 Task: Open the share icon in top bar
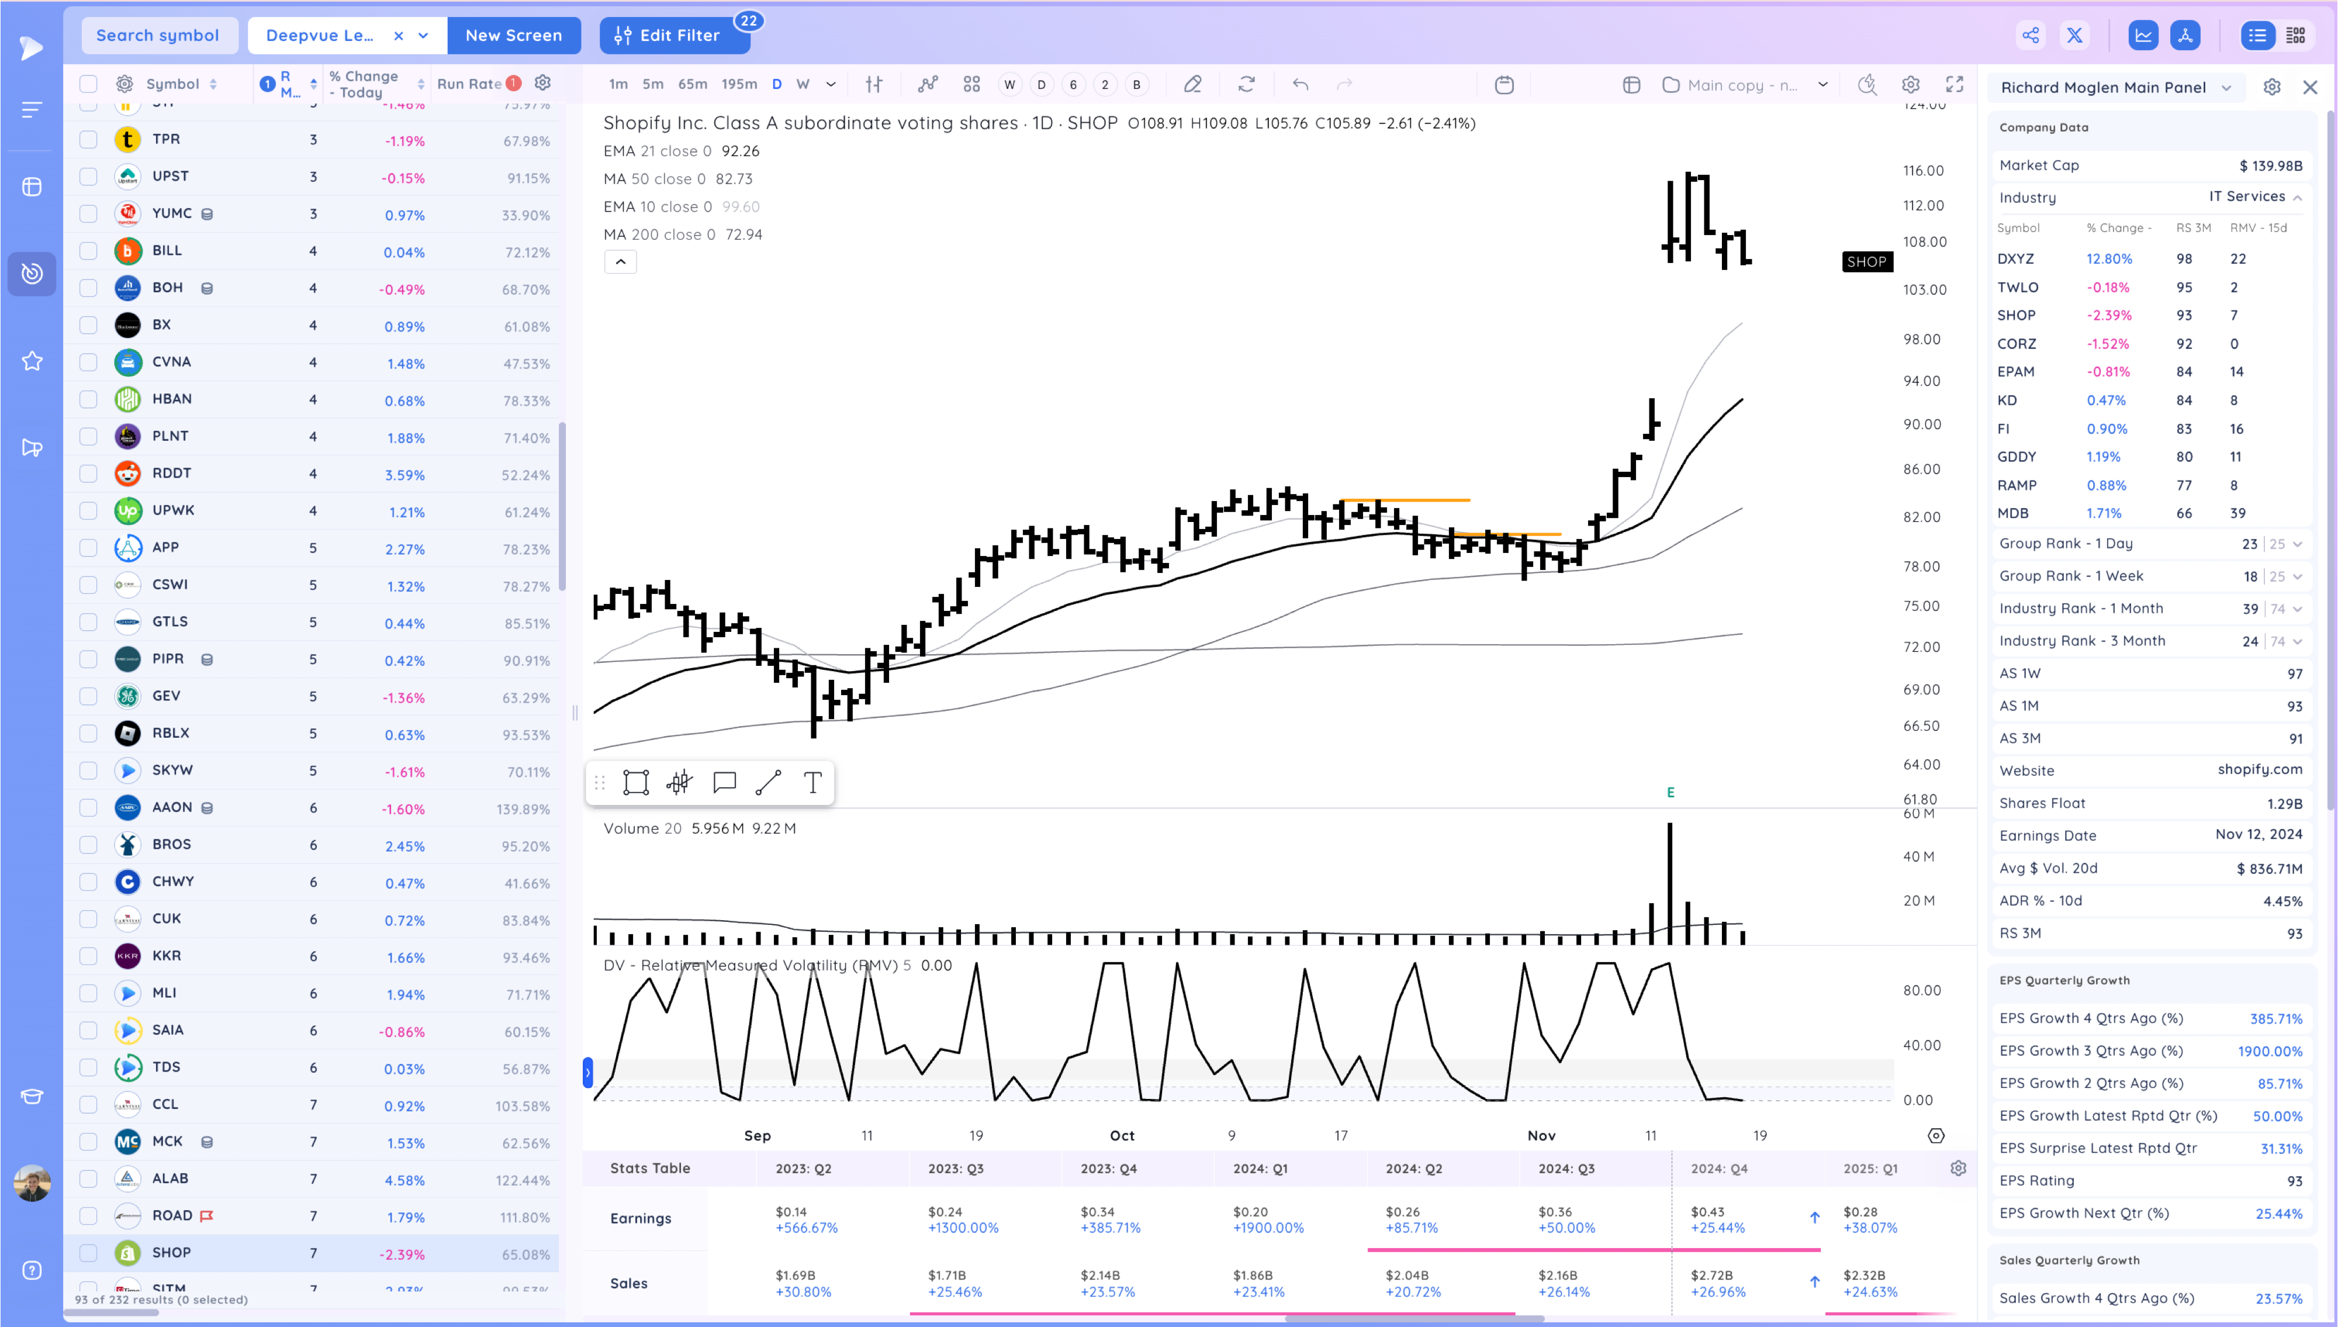pos(2031,36)
